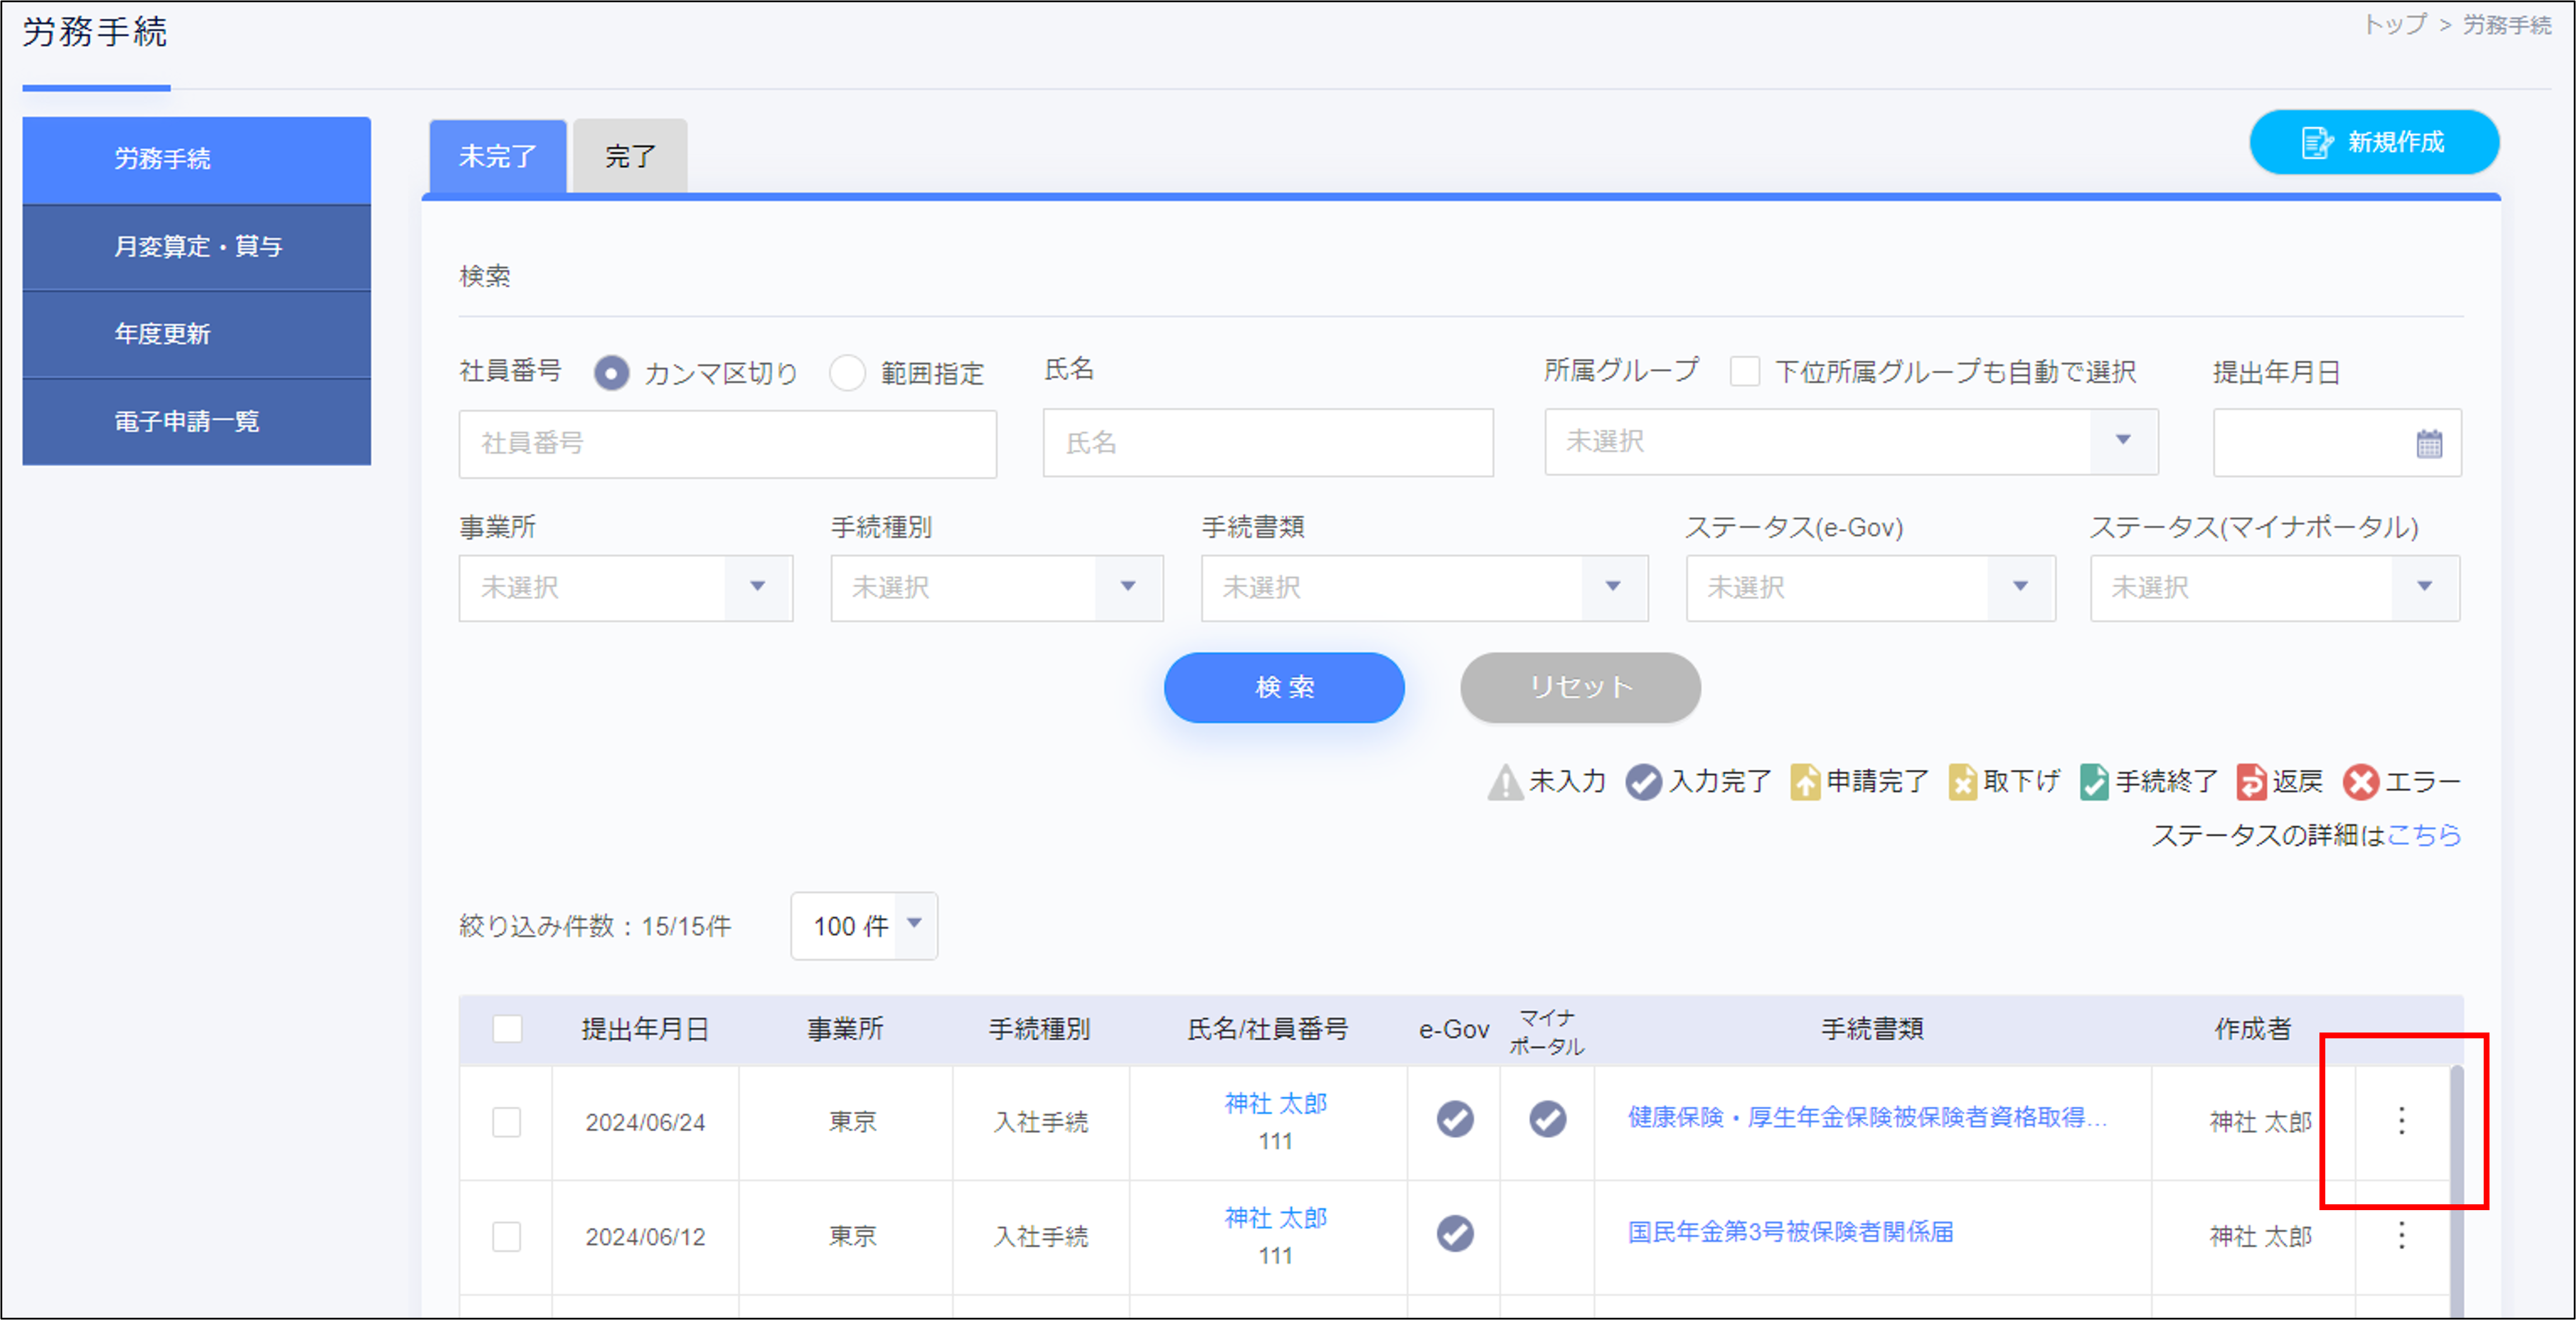Open the こちら status details link
Image resolution: width=2576 pixels, height=1320 pixels.
(x=2424, y=835)
